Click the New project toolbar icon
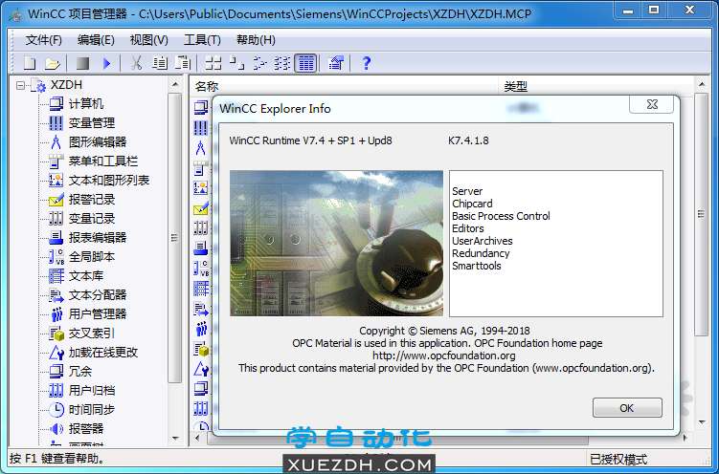 [x=30, y=63]
